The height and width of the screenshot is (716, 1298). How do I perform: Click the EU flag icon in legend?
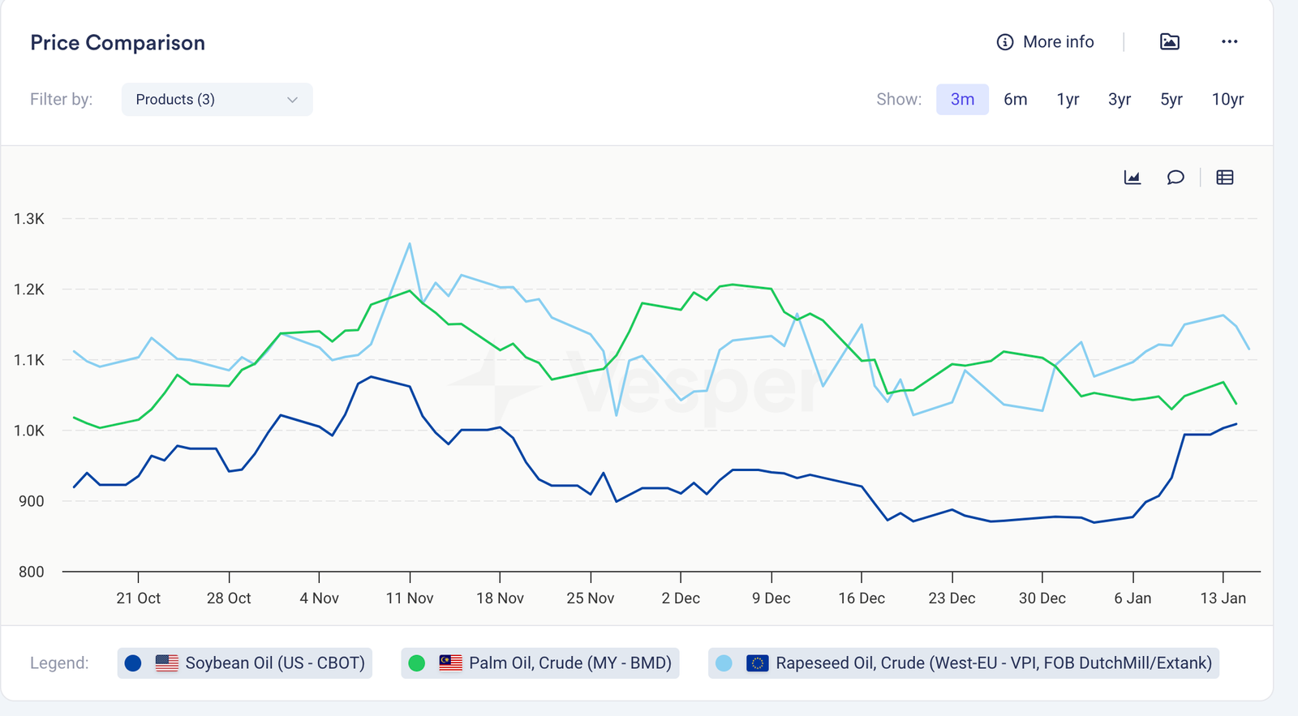757,663
